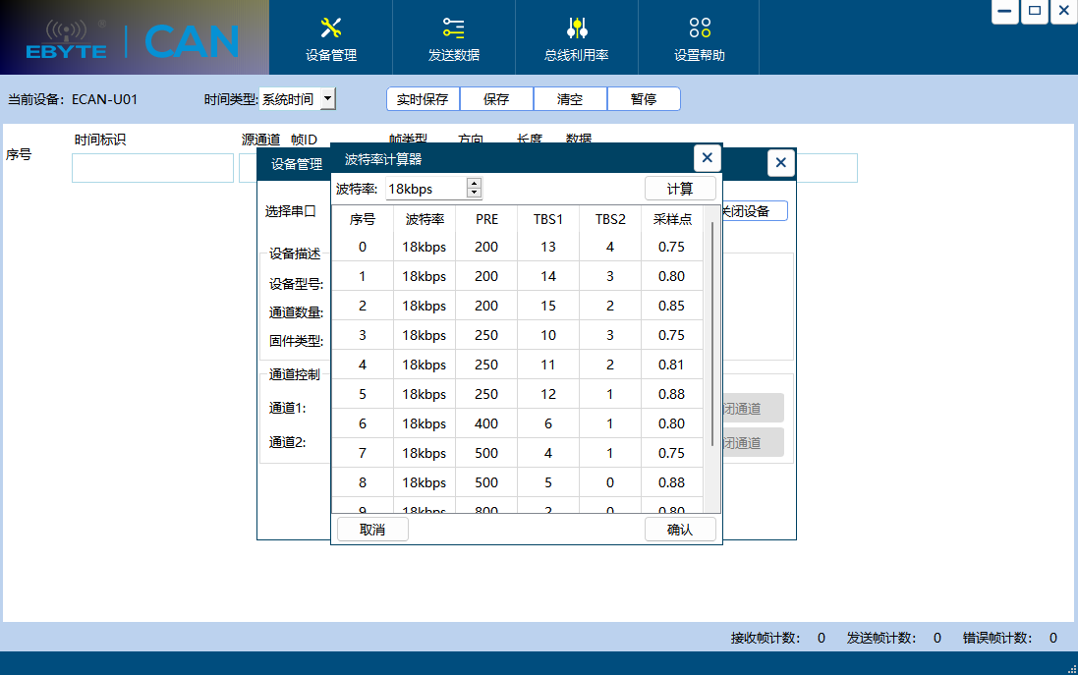Screen dimensions: 1078x675
Task: Pause capture using 暂停
Action: pyautogui.click(x=644, y=98)
